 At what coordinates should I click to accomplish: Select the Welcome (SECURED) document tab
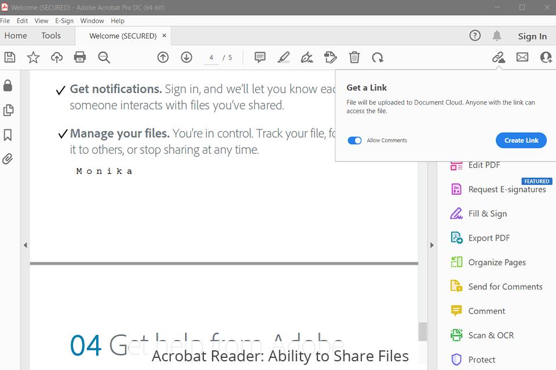pos(123,36)
